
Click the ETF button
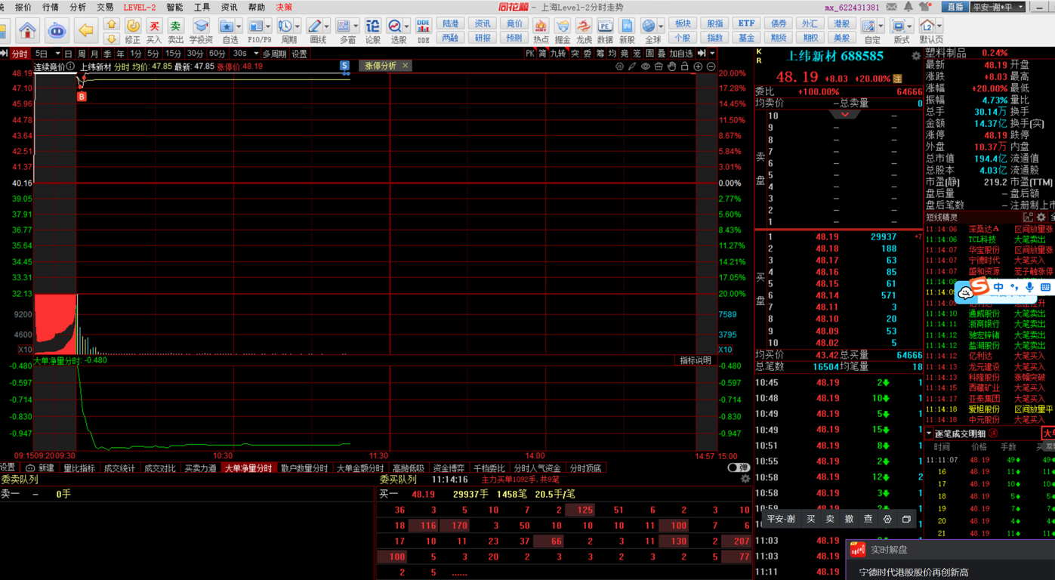[746, 23]
